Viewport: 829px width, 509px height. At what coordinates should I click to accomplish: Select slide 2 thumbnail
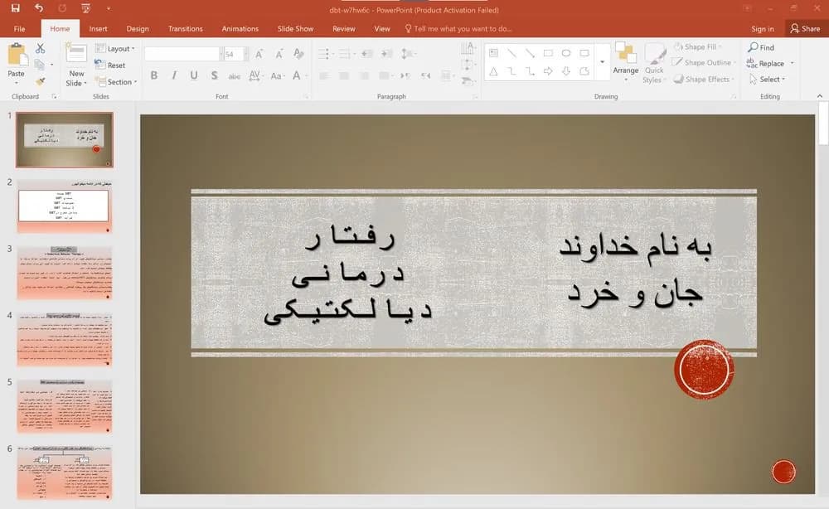(65, 206)
